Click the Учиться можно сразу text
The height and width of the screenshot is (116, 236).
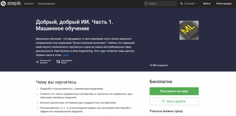click(166, 111)
